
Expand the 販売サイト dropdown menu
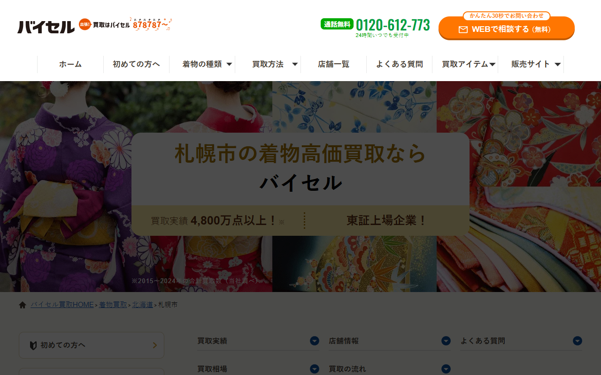click(x=531, y=64)
